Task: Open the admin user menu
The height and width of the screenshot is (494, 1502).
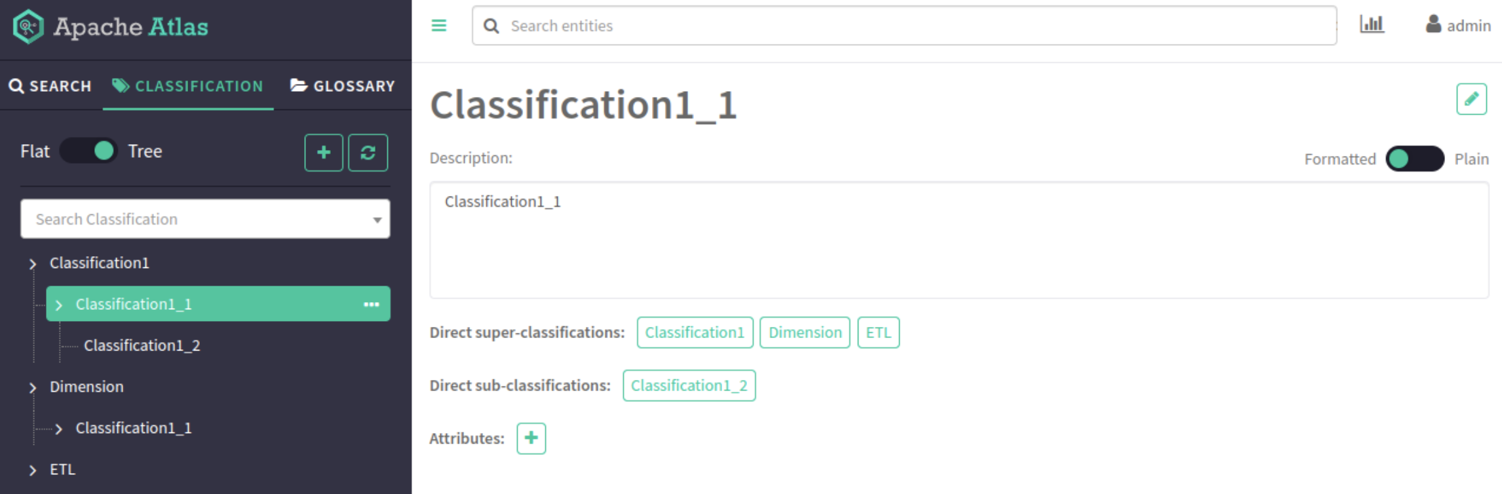Action: click(1458, 26)
